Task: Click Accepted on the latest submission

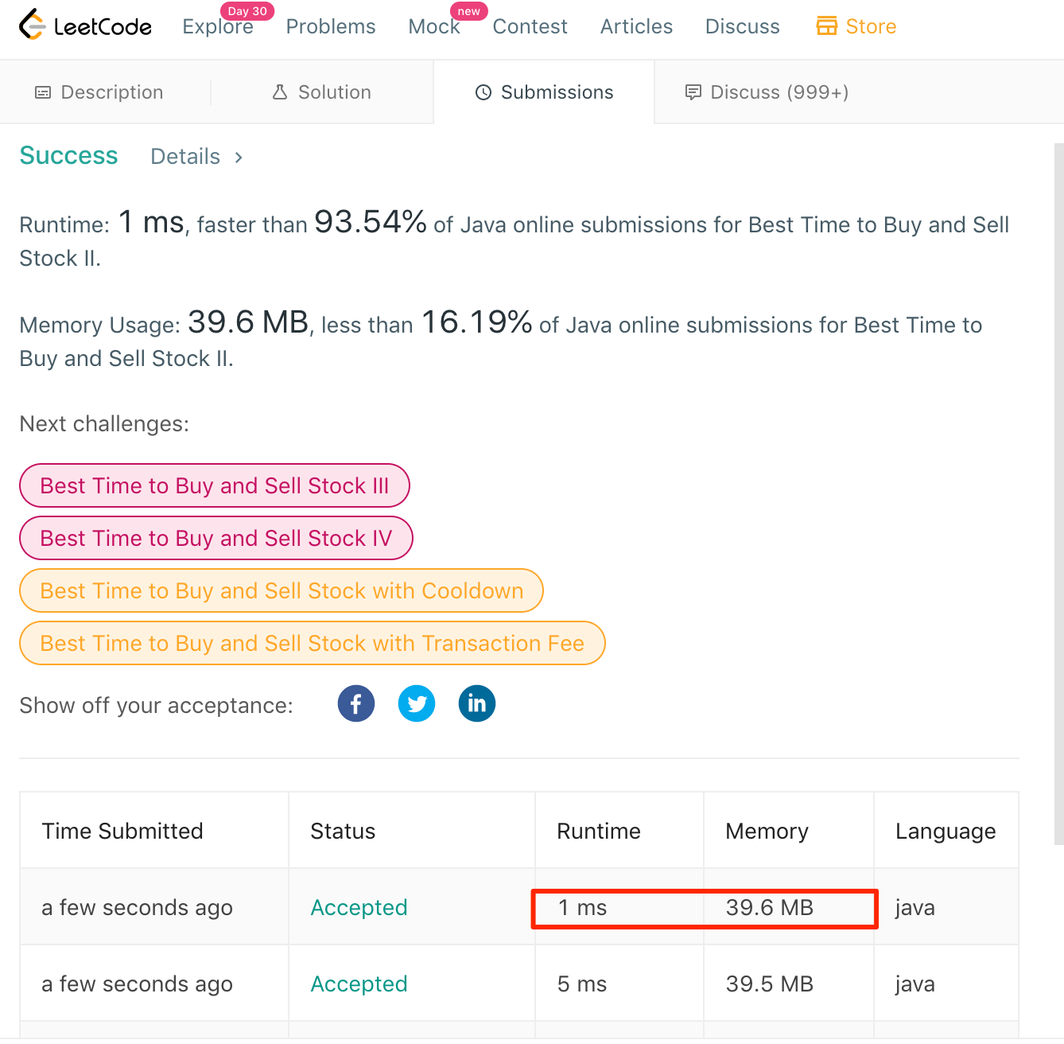Action: [359, 907]
